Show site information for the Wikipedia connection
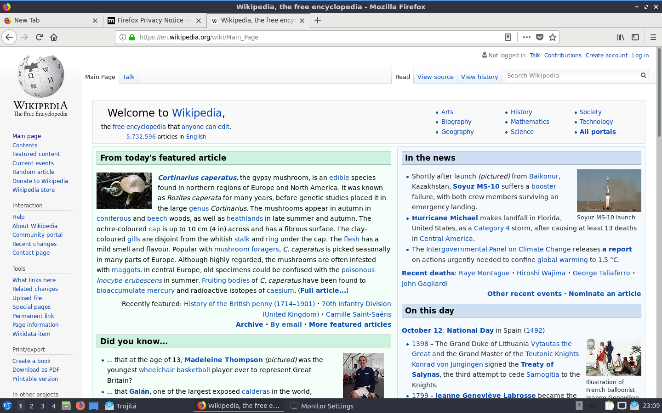The image size is (662, 413). click(123, 37)
